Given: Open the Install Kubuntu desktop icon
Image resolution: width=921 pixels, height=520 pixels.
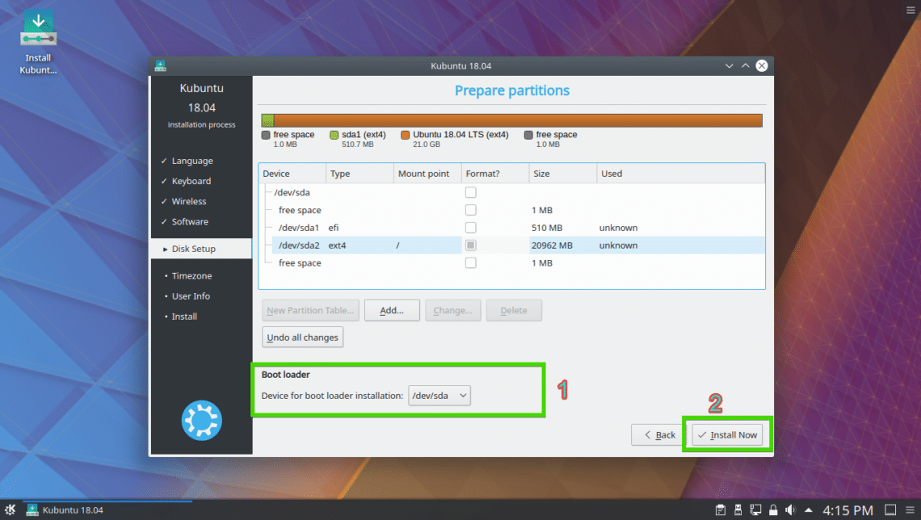Looking at the screenshot, I should pyautogui.click(x=38, y=42).
